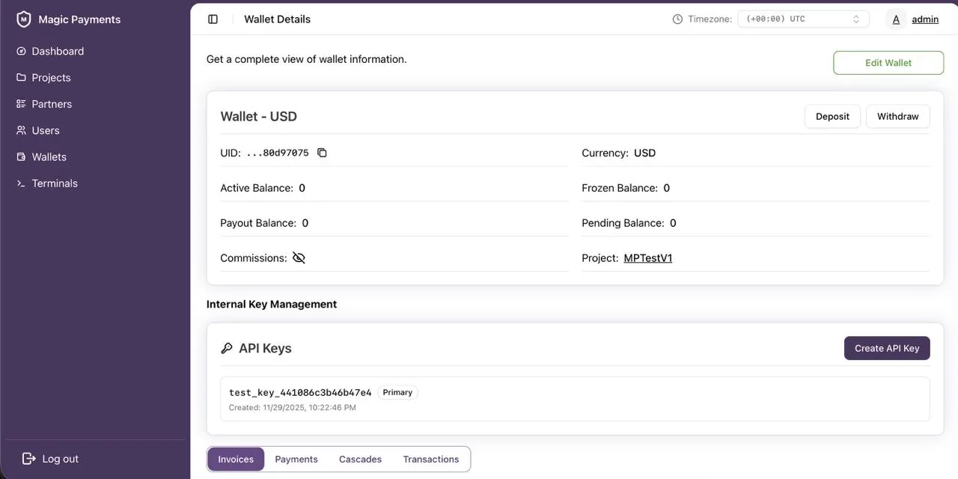Open the Timezone UTC dropdown

(x=803, y=19)
